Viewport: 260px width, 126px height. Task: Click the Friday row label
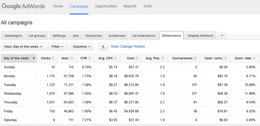pos(8,111)
